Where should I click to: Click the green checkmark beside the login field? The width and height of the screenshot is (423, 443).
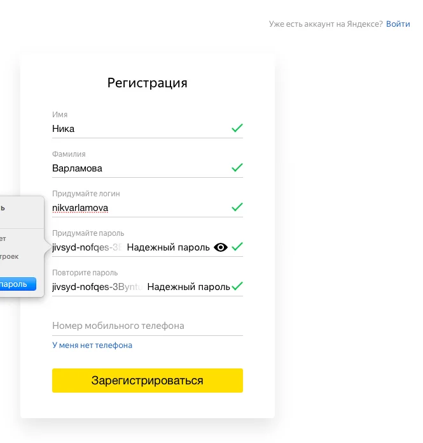pyautogui.click(x=237, y=207)
